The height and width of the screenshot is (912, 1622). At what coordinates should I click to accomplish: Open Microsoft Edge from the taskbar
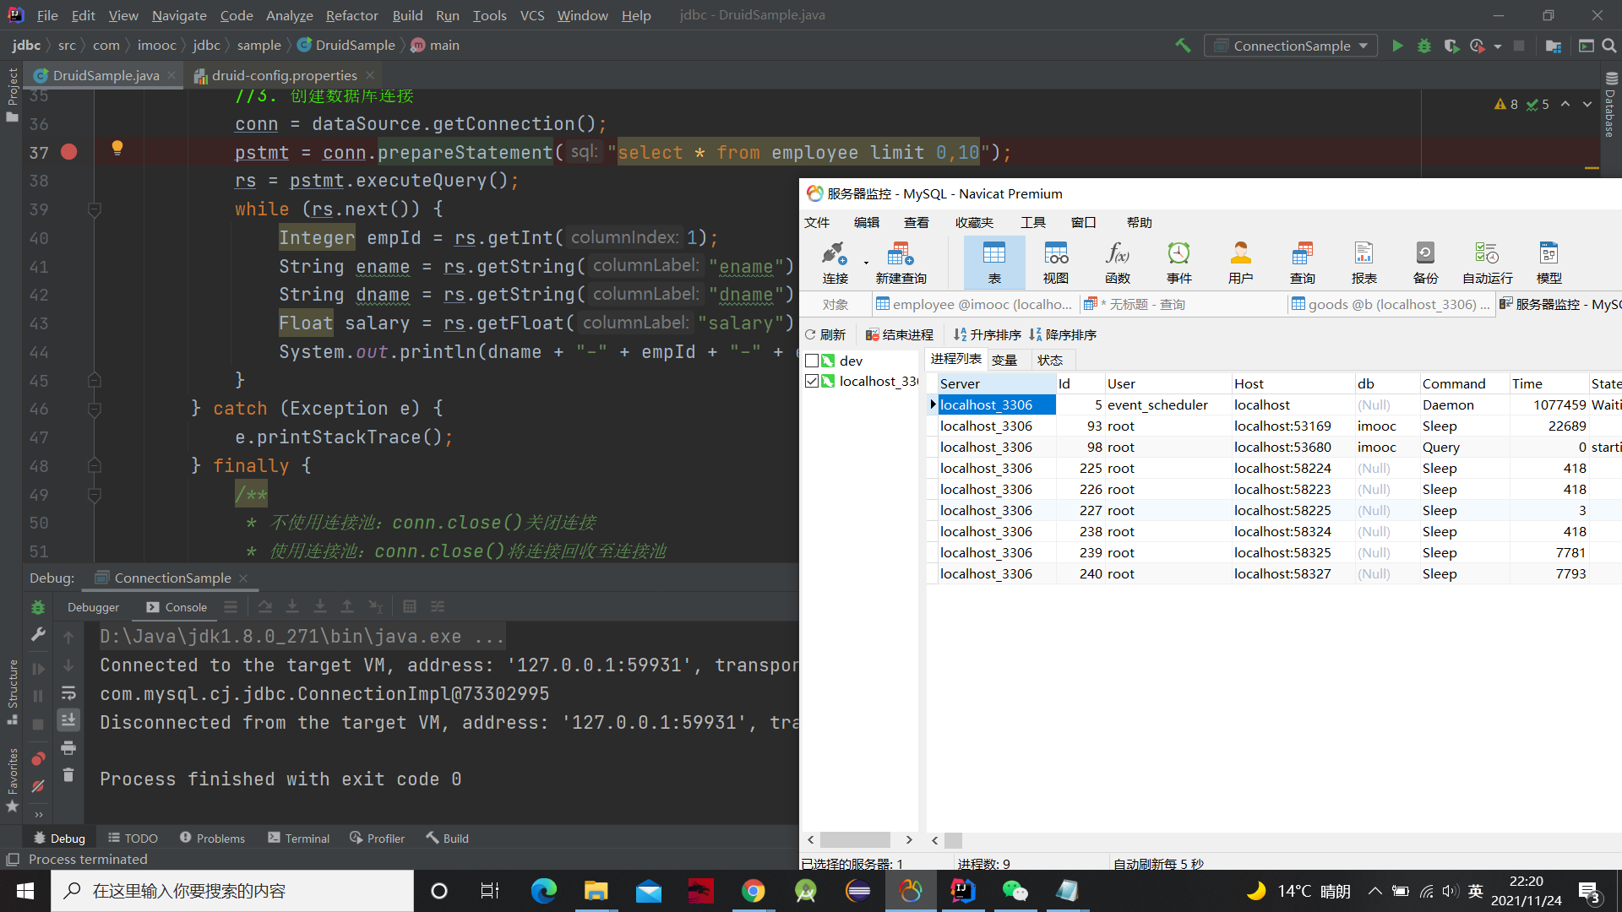coord(543,891)
